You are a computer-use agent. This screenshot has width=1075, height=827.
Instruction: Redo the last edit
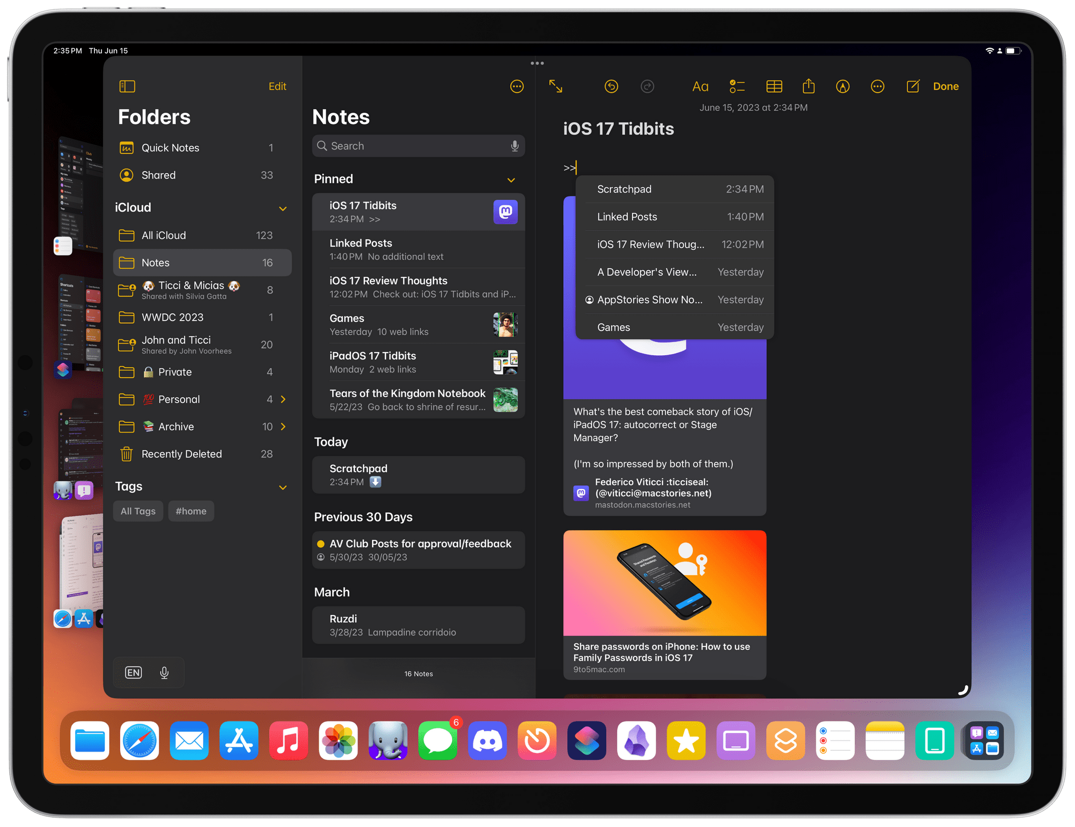click(x=647, y=86)
